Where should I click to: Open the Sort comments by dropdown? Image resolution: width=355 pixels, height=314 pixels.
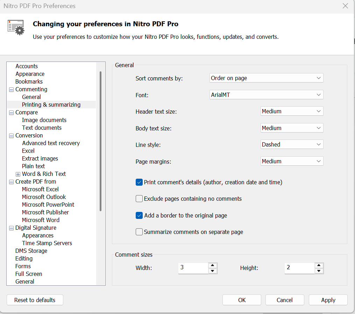pos(266,78)
